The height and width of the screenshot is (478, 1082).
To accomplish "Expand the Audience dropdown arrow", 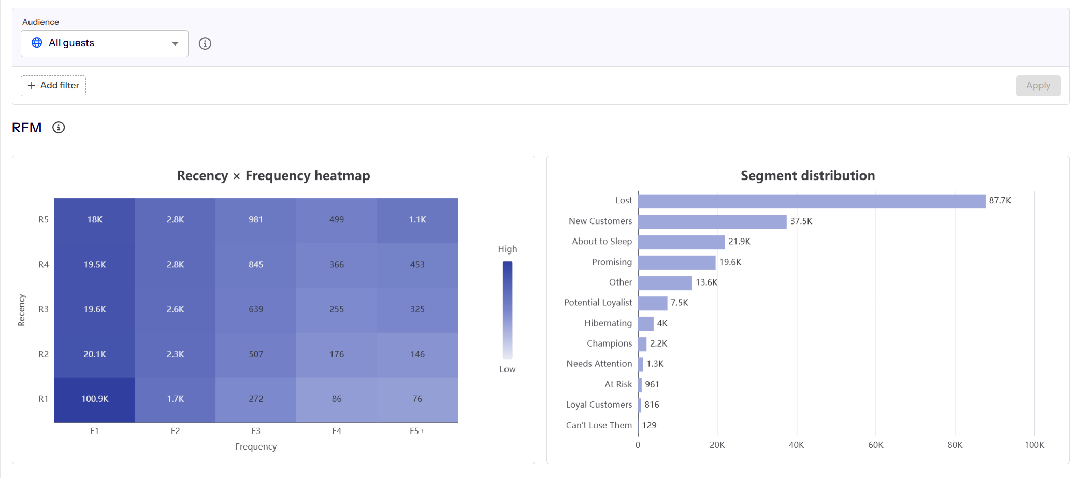I will click(x=175, y=43).
